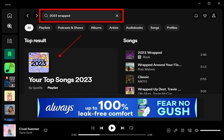224x140 pixels.
Task: Filter results by Playlists
Action: [44, 27]
